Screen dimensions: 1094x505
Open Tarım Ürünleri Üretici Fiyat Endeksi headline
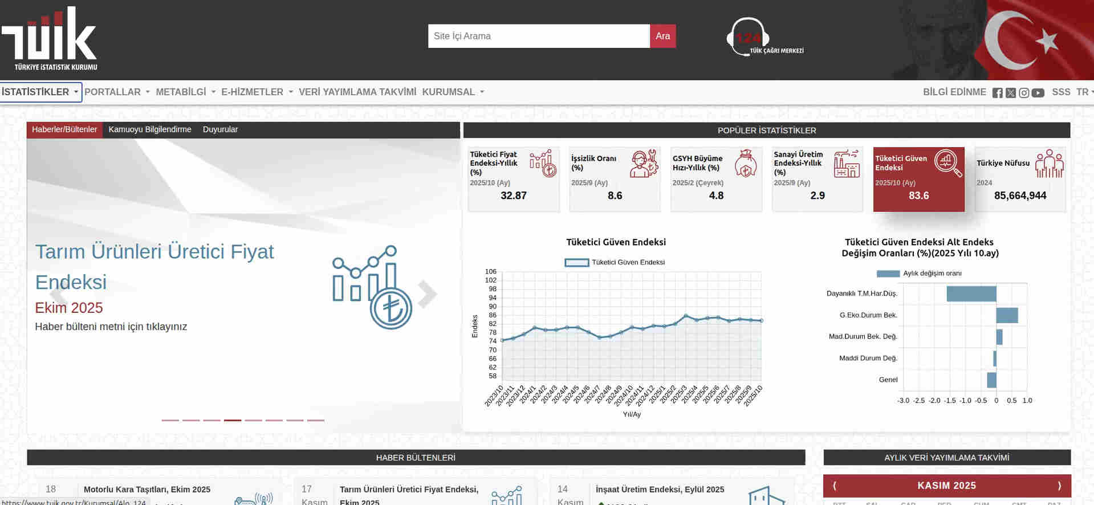[x=154, y=267]
